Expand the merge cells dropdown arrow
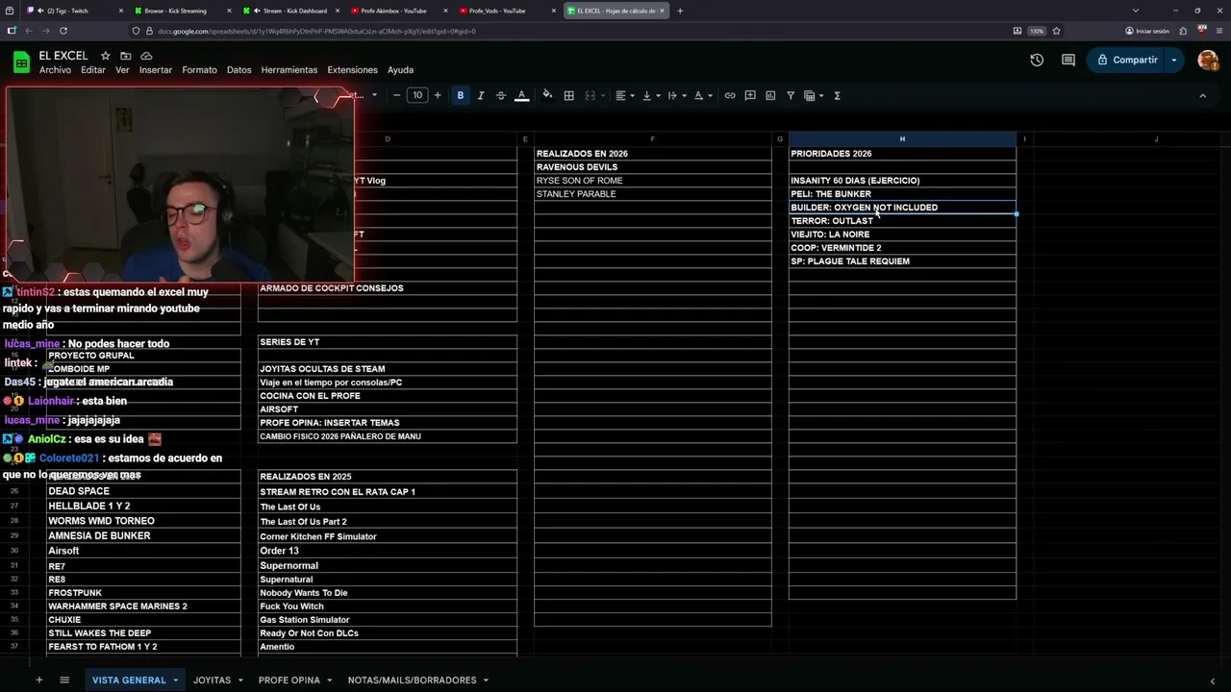 (605, 95)
